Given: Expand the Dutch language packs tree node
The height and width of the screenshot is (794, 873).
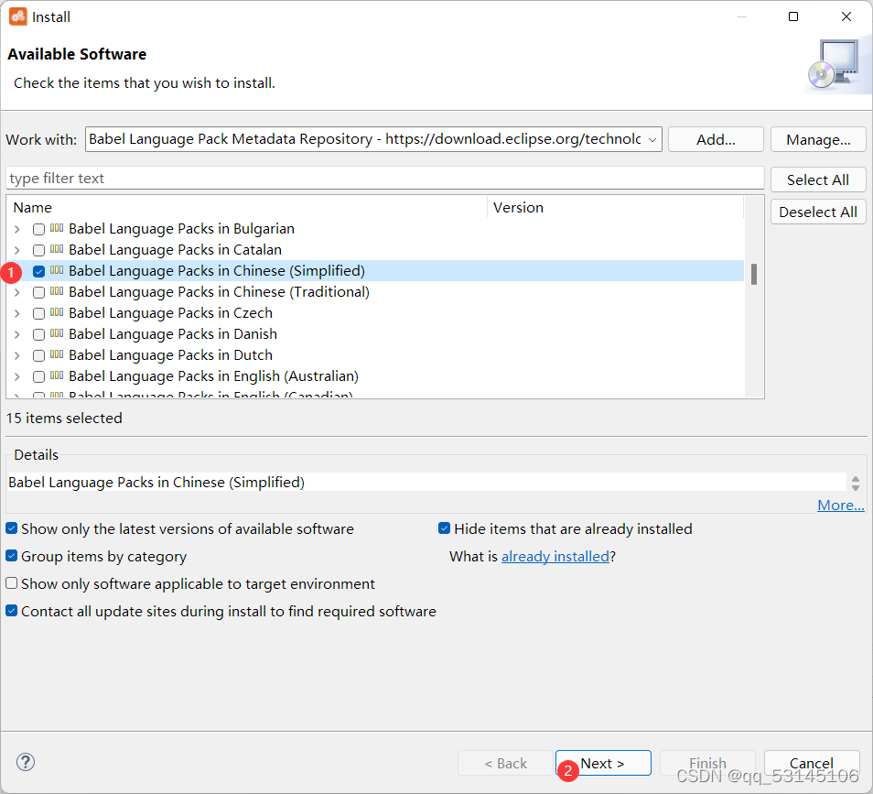Looking at the screenshot, I should click(17, 356).
